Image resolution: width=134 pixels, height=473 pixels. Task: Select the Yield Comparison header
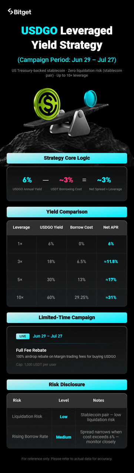click(67, 212)
